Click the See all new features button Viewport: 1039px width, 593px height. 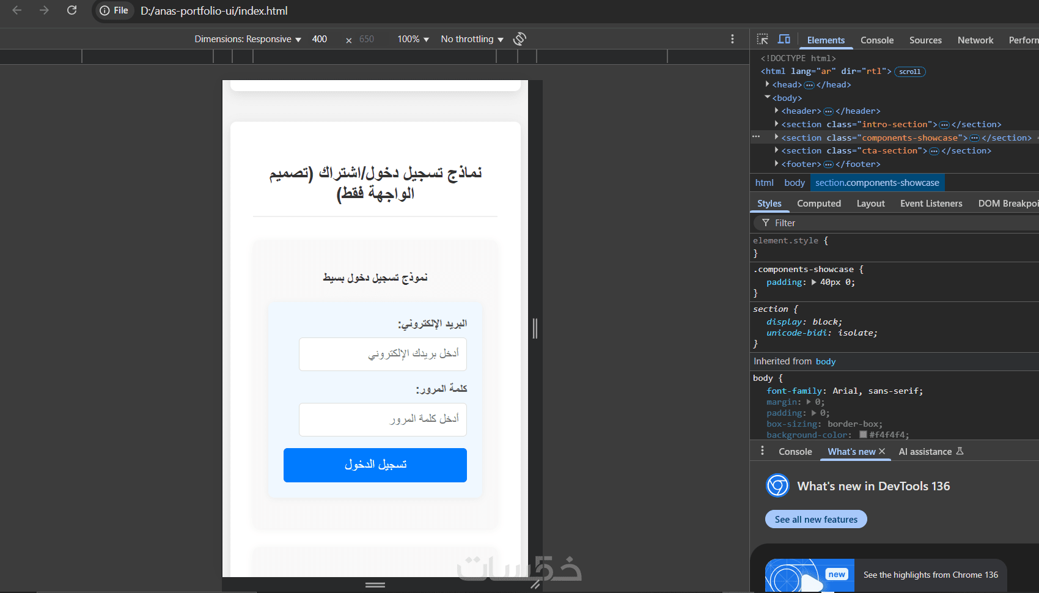pos(816,519)
